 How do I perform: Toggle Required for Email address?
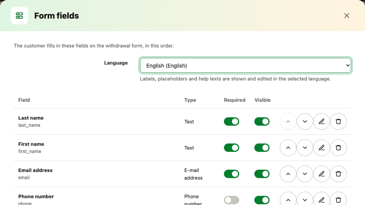pos(231,174)
